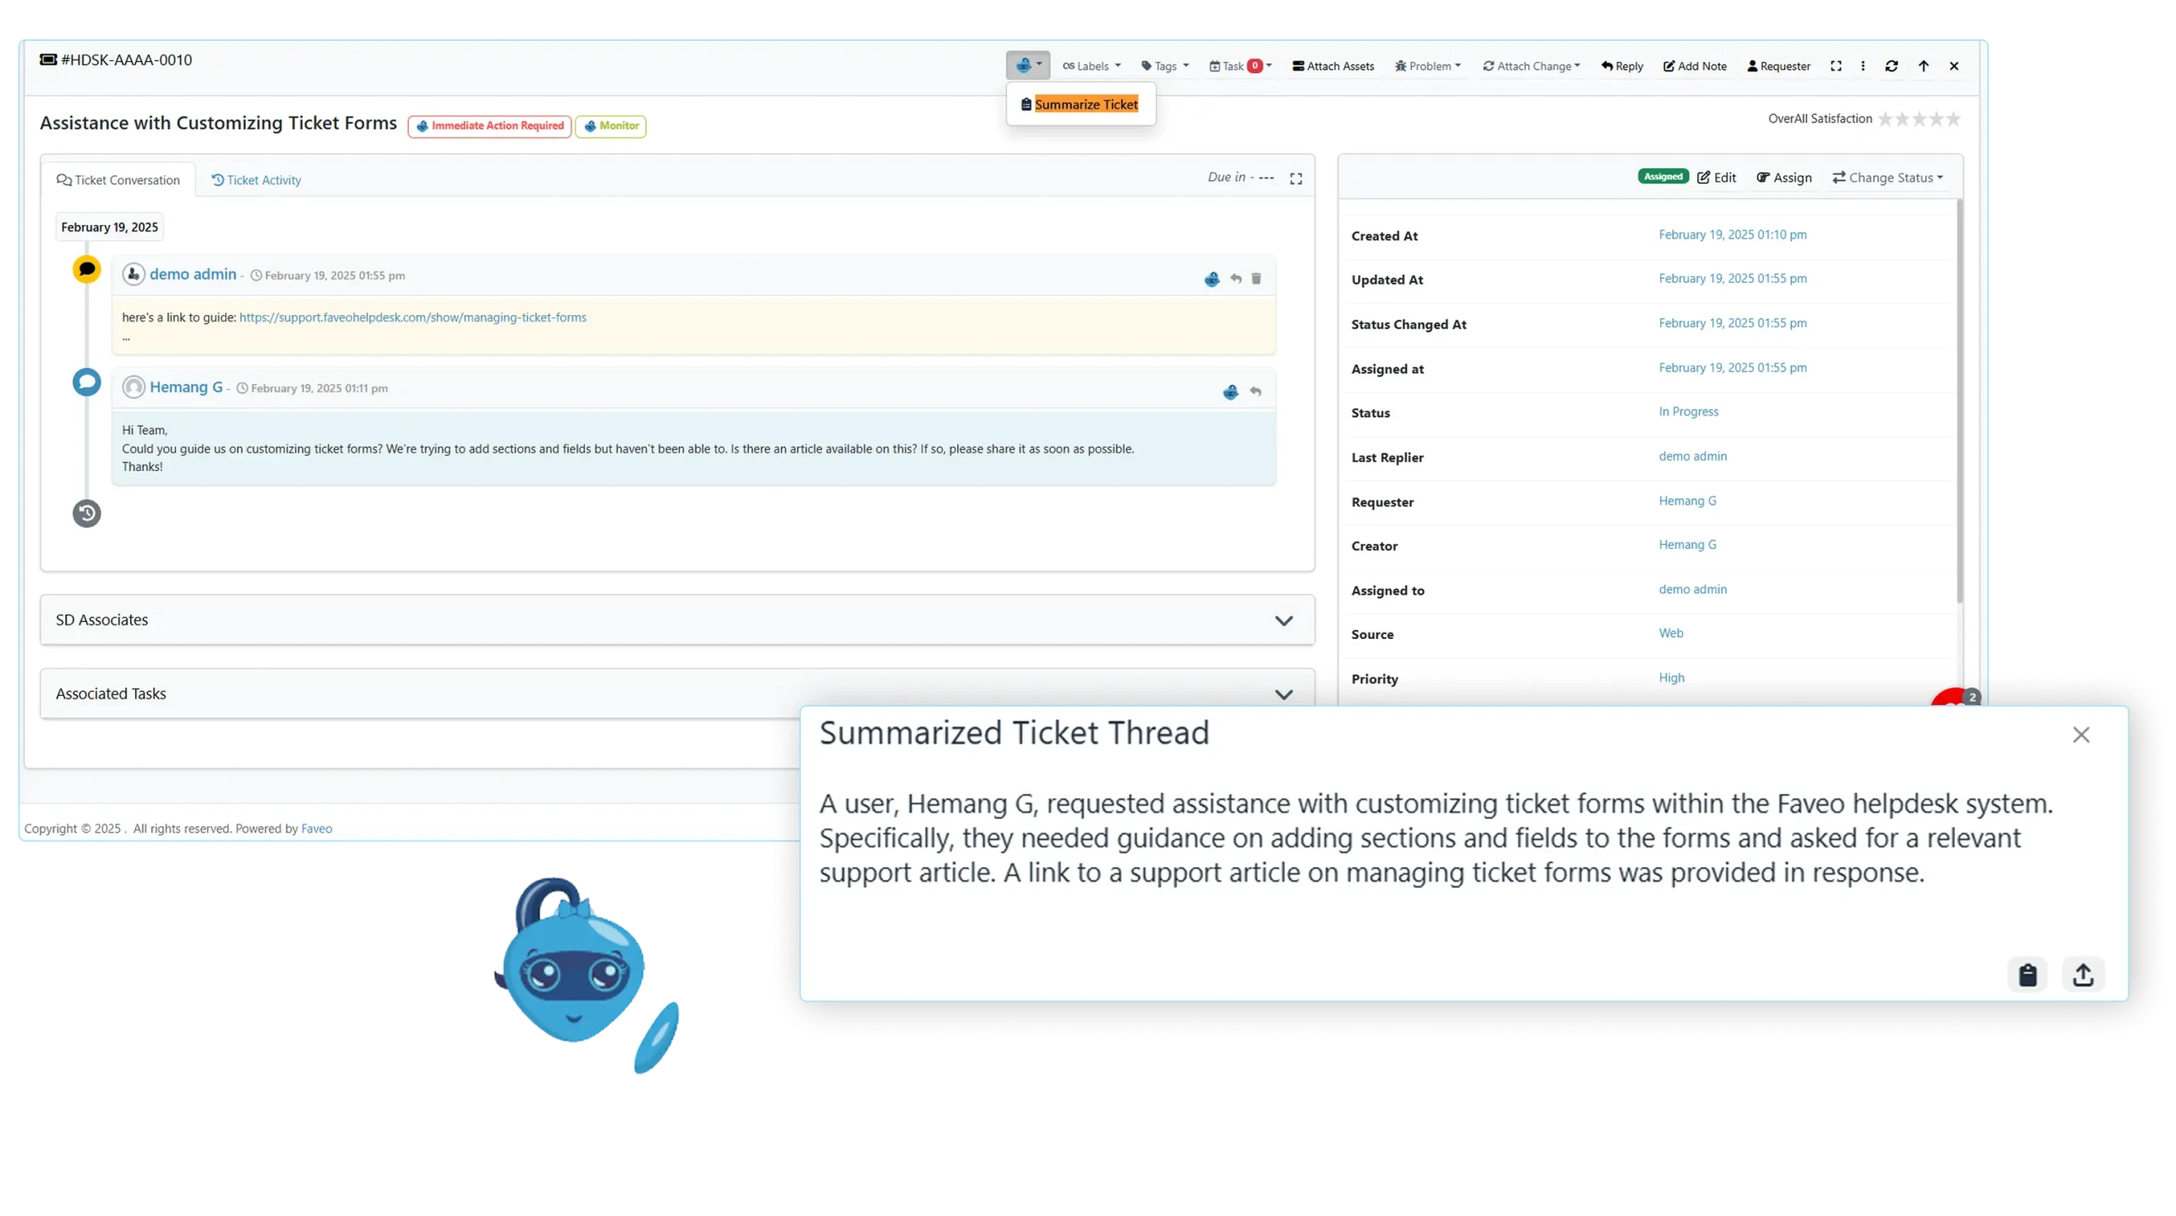The image size is (2176, 1216).
Task: Click the Add Note button
Action: [1695, 66]
